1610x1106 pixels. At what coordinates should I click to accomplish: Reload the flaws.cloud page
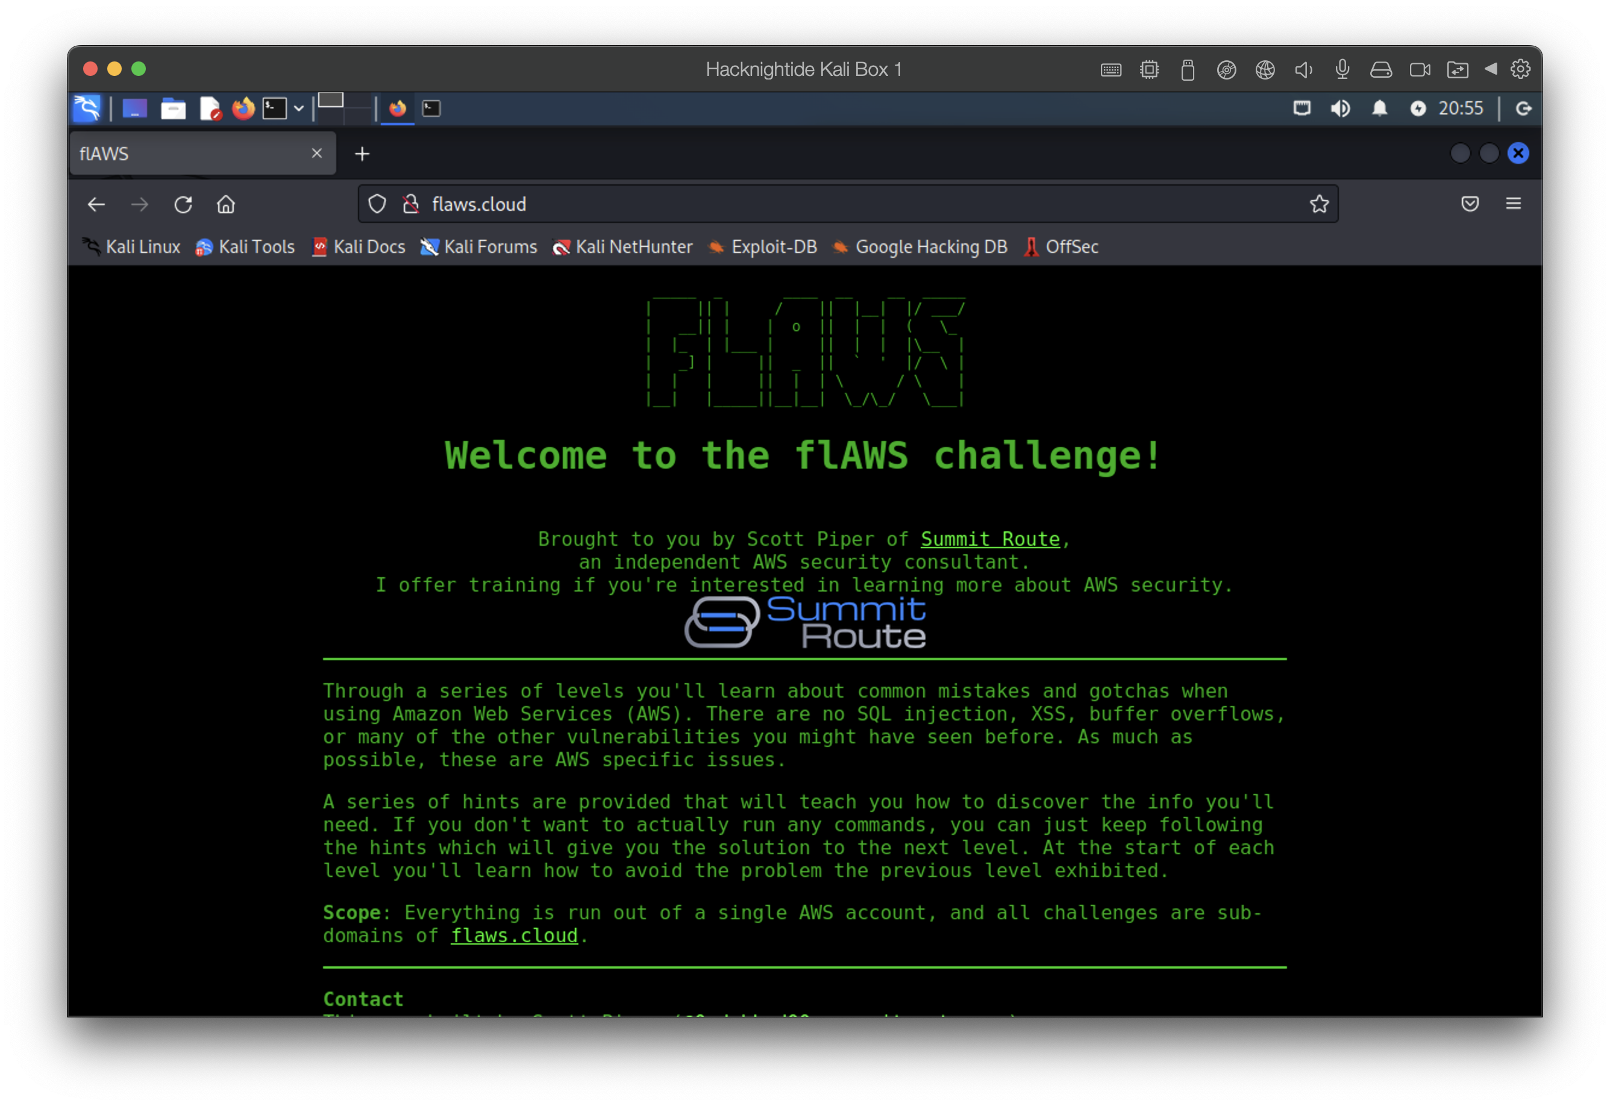click(183, 204)
